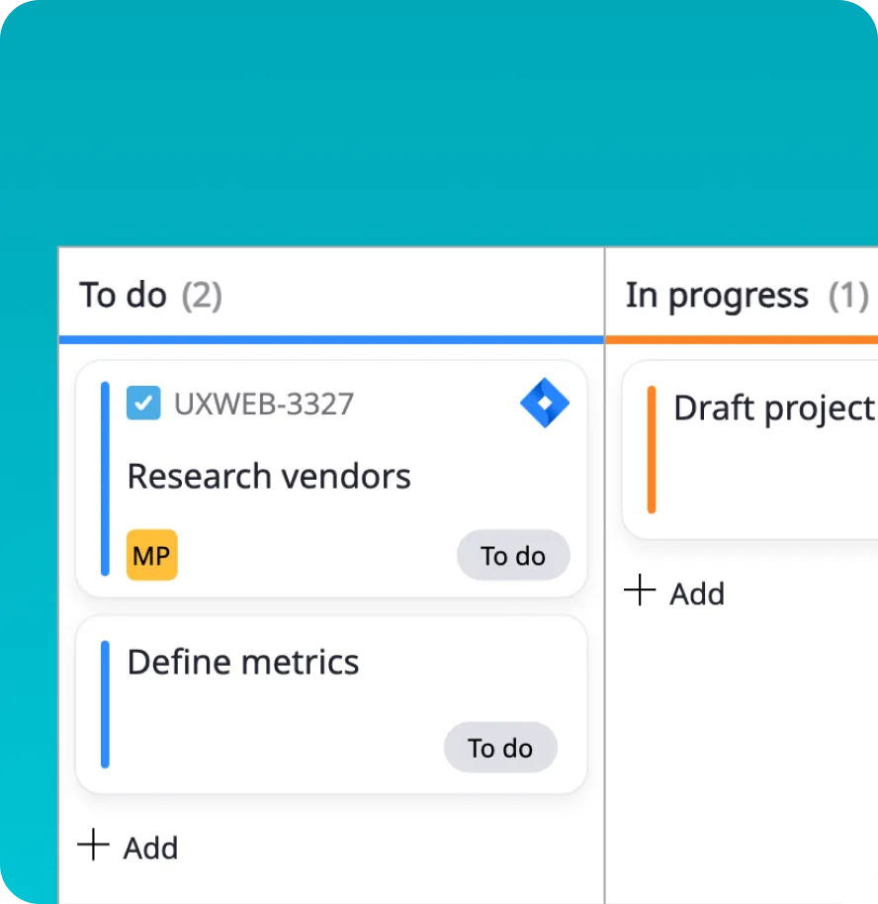Select the blue priority bar on Research vendors

(104, 475)
